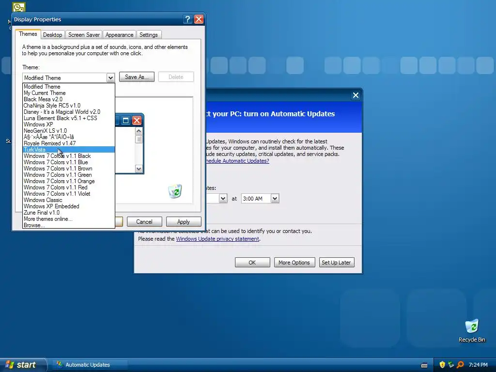Select Windows 7 Colors v1.1 Orange
The image size is (496, 372).
69,181
